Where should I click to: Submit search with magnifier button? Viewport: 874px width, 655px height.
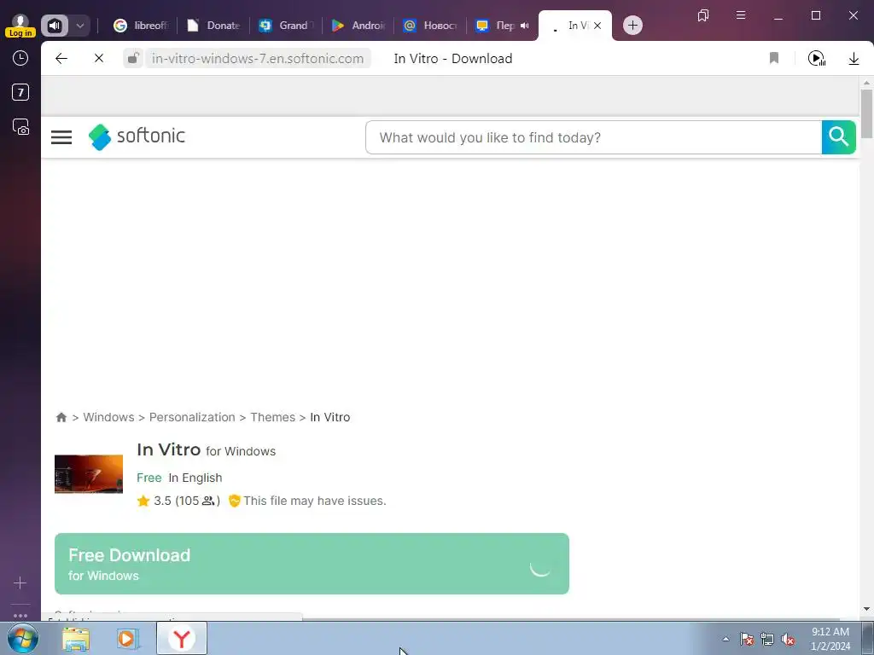click(838, 137)
